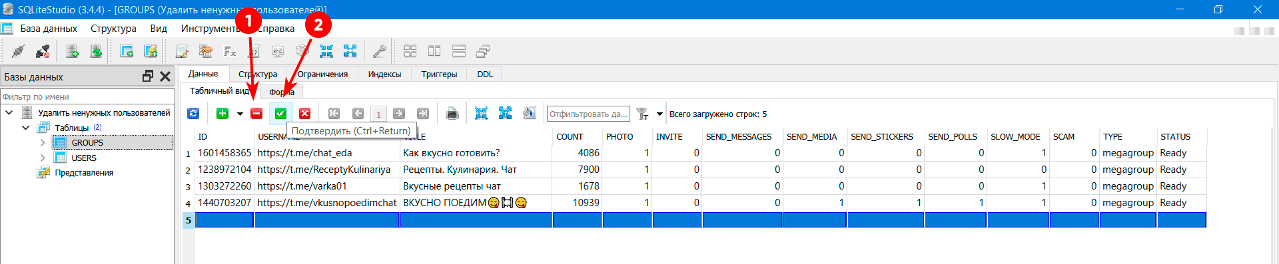Click the Add database icon
Screen dimensions: 1279x264
(x=73, y=51)
